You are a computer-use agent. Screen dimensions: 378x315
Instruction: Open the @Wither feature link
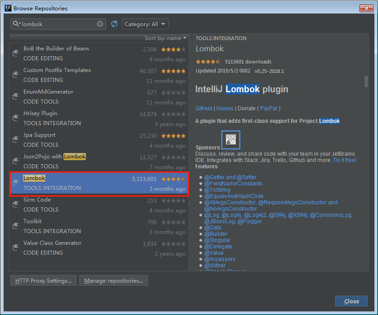[215, 265]
